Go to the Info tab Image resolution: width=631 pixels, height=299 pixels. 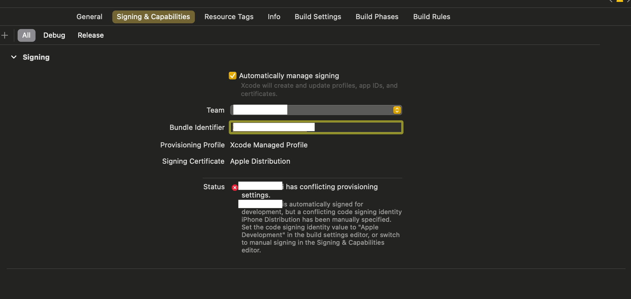coord(274,17)
